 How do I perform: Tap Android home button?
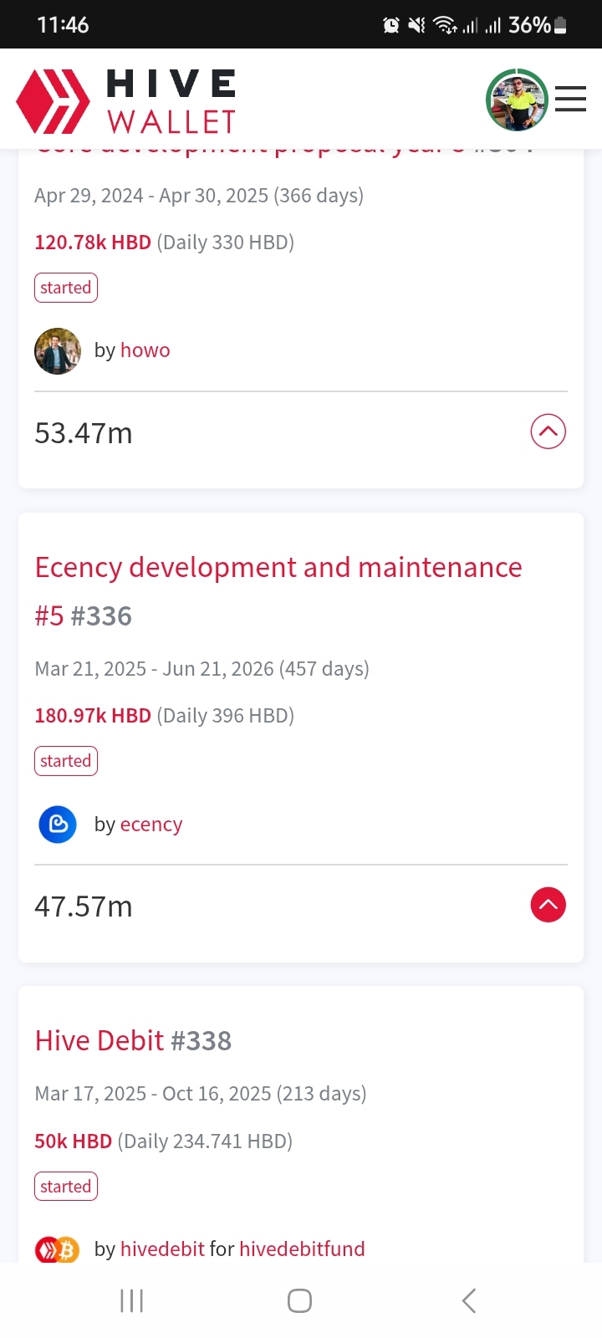tap(300, 1300)
